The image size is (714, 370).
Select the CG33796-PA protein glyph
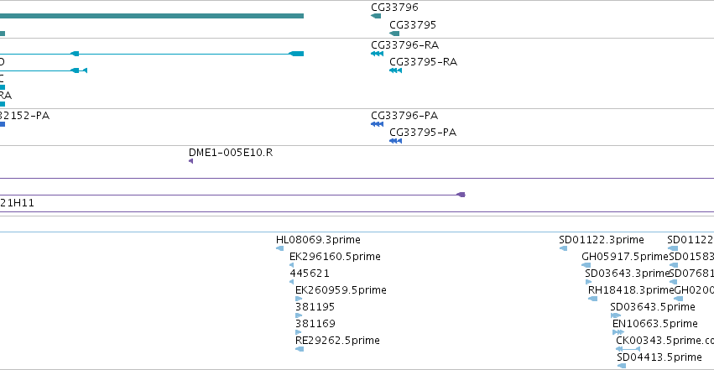(x=377, y=124)
